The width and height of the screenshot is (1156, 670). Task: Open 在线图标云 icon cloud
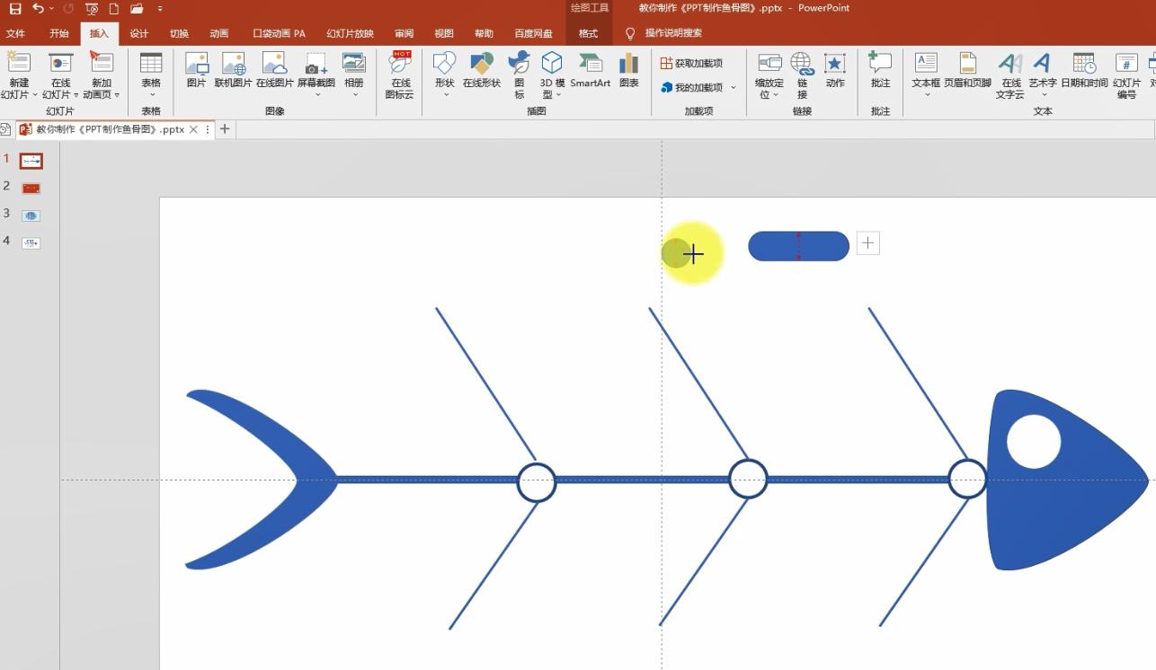pyautogui.click(x=400, y=75)
